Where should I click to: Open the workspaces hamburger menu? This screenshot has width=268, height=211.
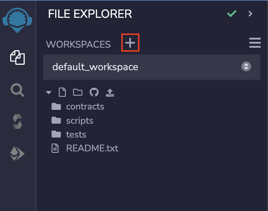pyautogui.click(x=255, y=43)
